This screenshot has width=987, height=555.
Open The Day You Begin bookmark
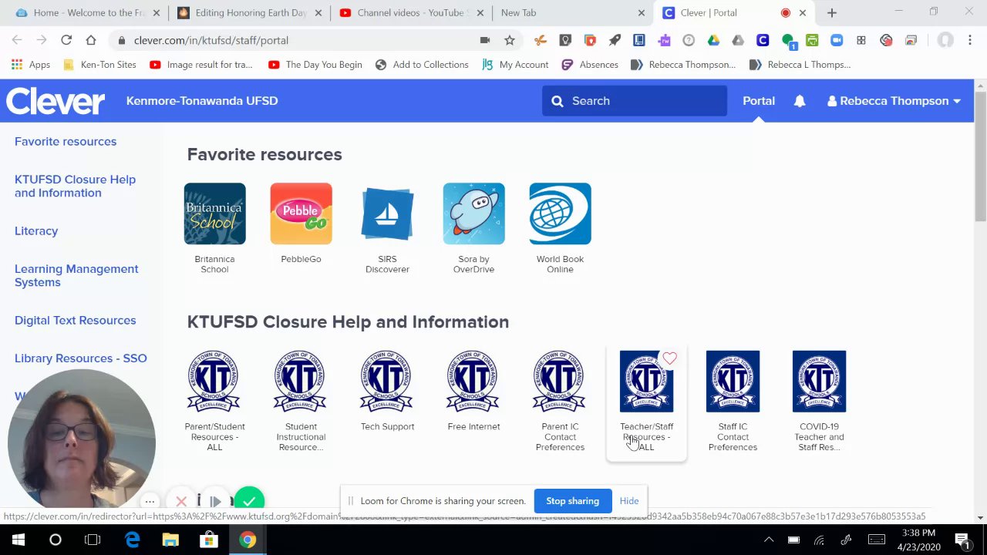tap(315, 65)
